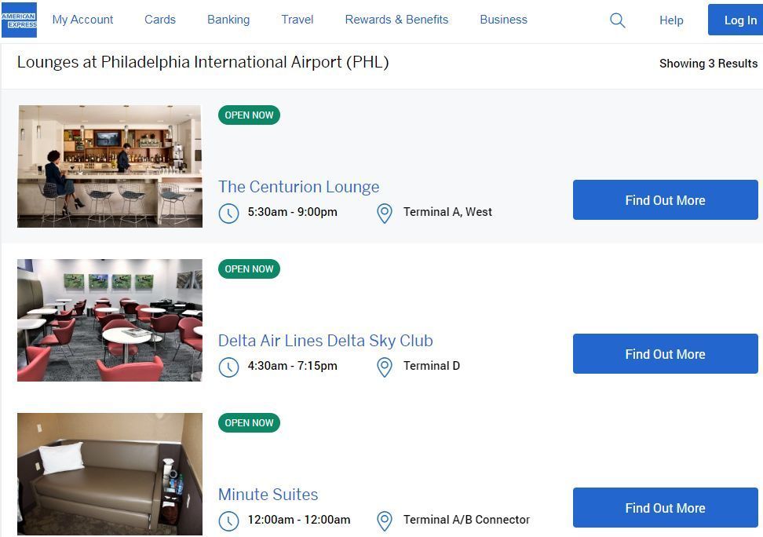Click the Delta Sky Club clock icon

228,367
